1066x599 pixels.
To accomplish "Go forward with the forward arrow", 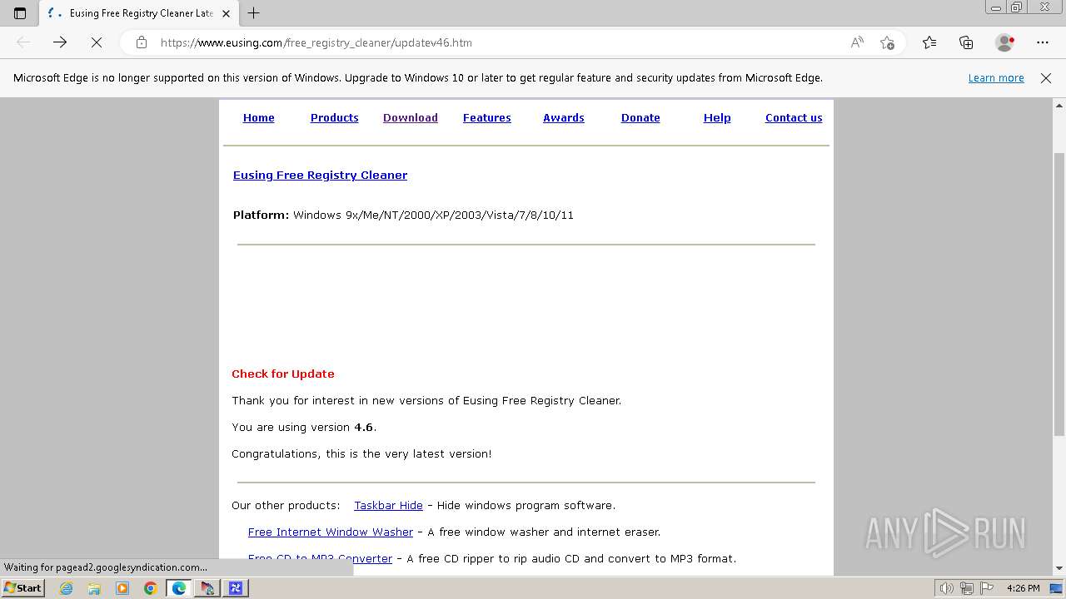I will pos(60,42).
